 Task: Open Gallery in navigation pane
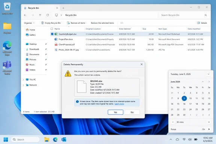click(31, 35)
